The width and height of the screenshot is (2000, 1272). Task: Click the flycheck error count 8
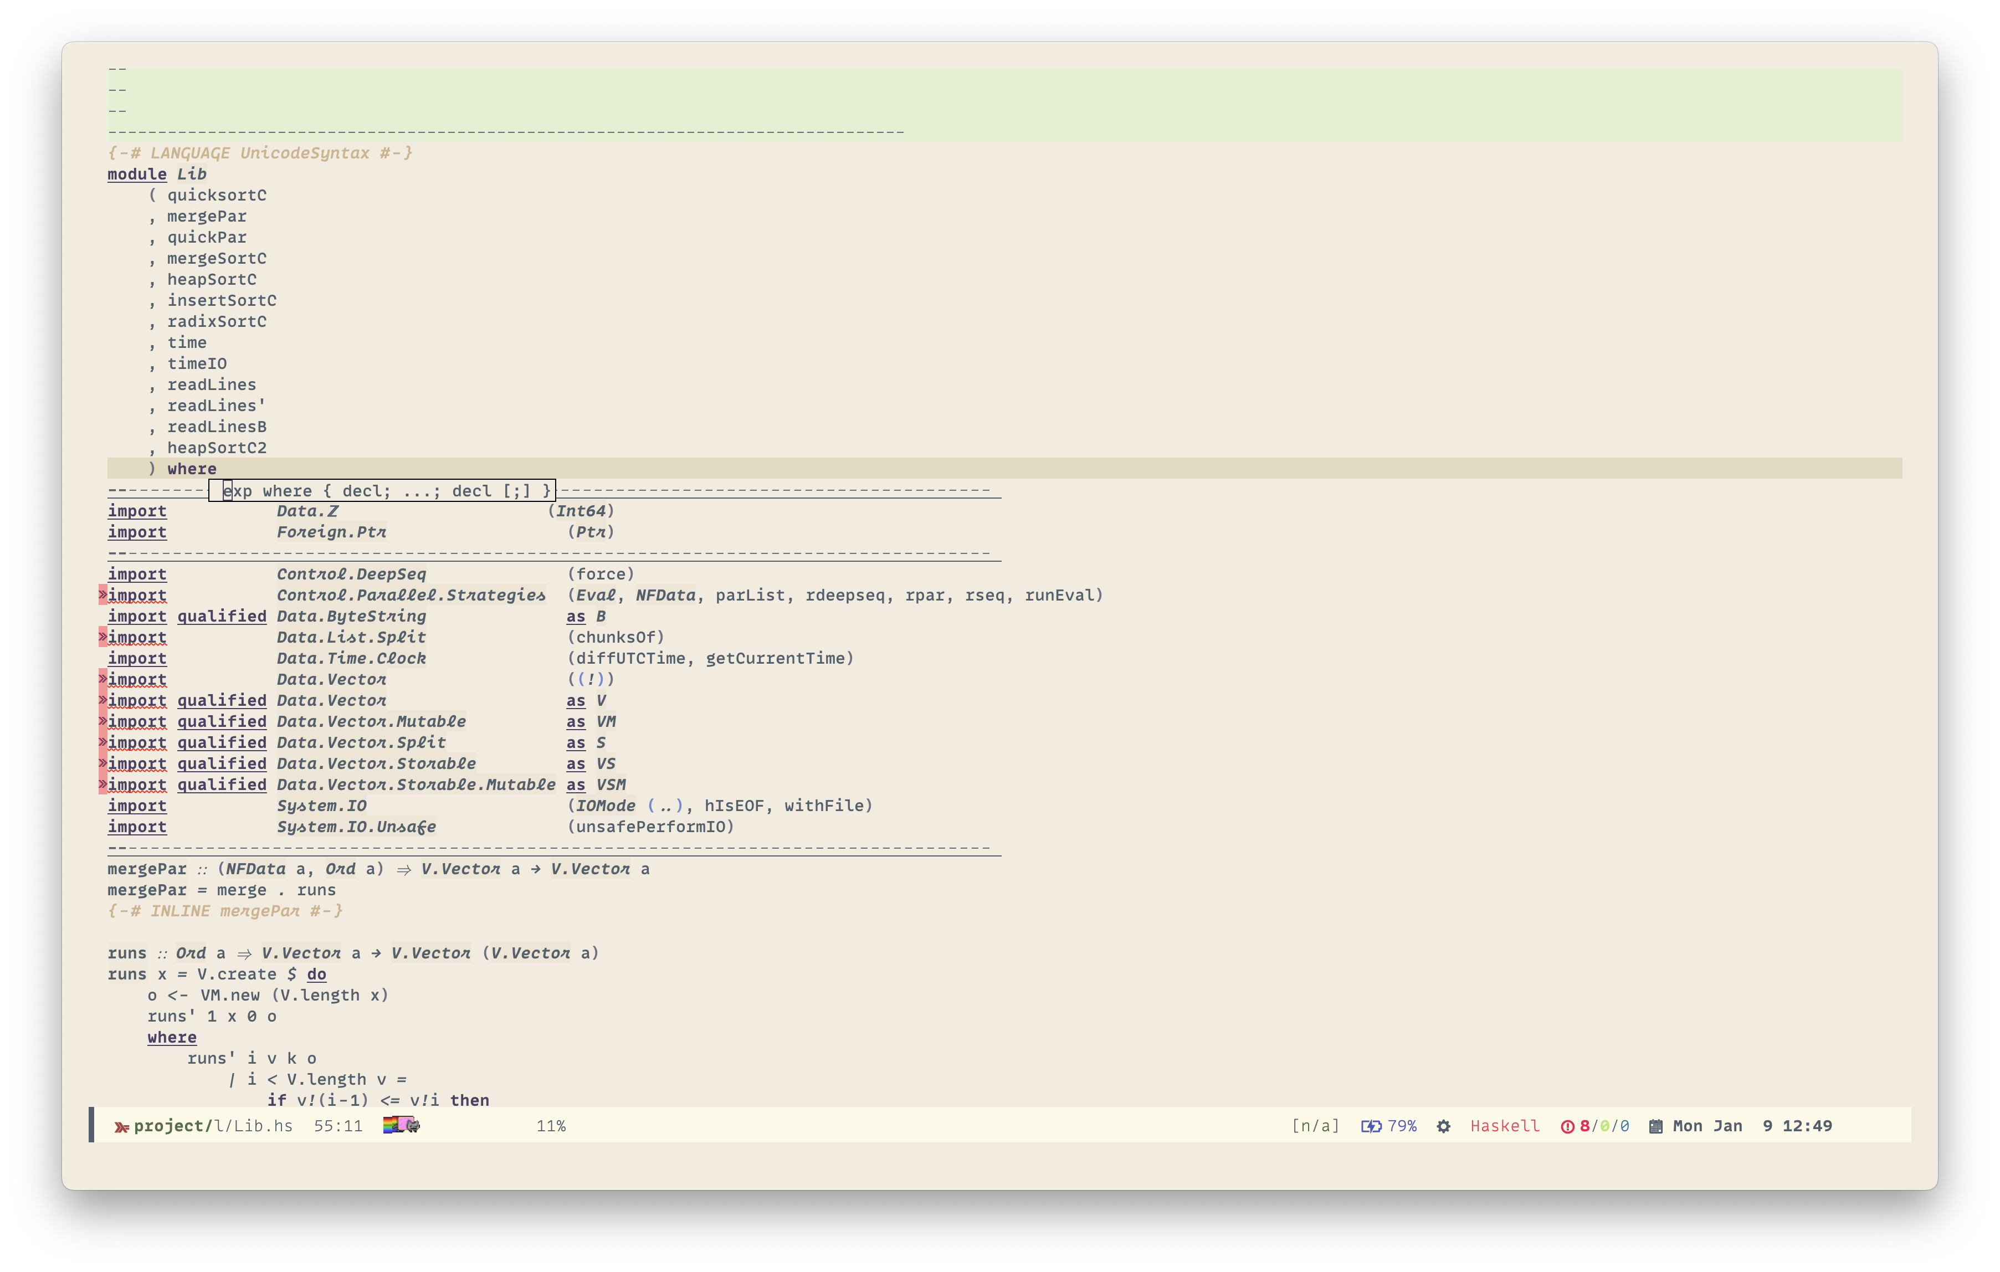point(1584,1126)
